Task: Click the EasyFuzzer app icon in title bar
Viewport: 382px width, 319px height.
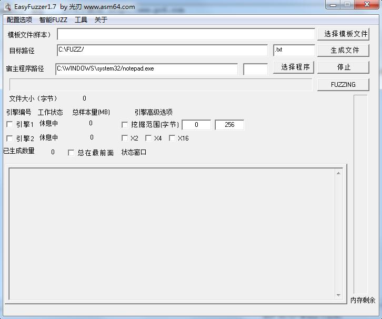Action: pos(8,7)
